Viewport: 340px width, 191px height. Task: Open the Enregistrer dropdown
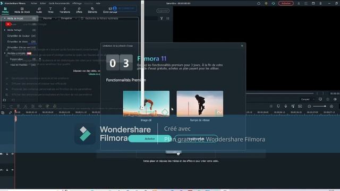coord(69,19)
